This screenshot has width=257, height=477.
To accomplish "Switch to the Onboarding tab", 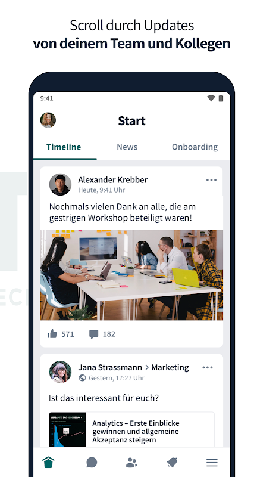I will 195,147.
